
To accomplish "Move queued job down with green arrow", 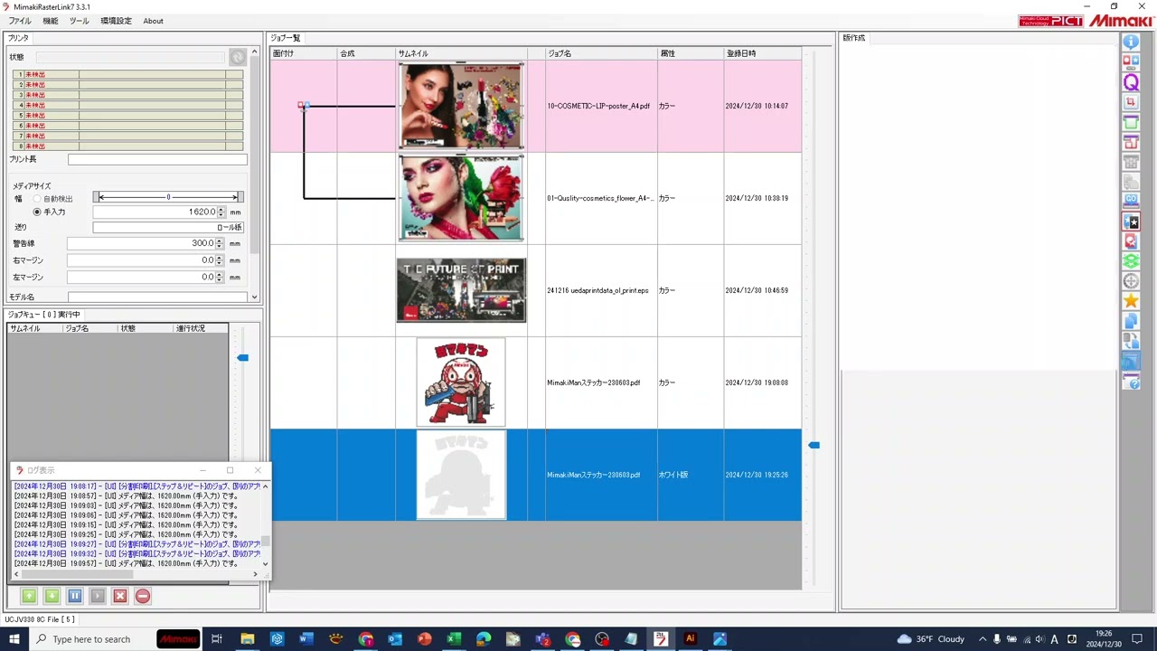I will pos(52,596).
